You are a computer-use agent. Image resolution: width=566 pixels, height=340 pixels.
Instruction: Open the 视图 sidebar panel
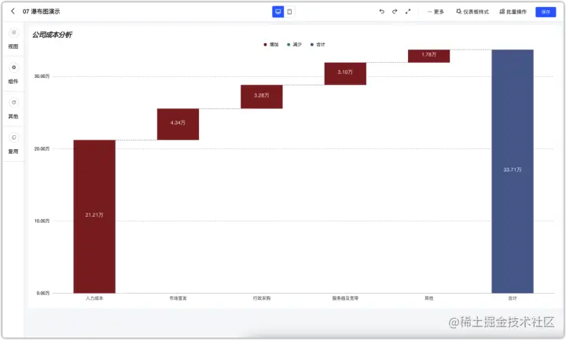pos(13,38)
